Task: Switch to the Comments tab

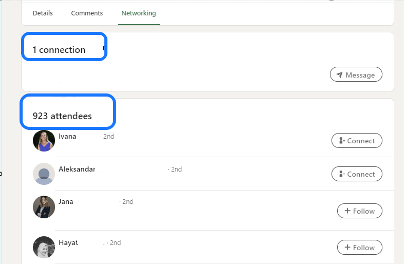Action: click(x=87, y=13)
